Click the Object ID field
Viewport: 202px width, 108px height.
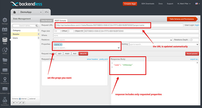[x=141, y=31]
